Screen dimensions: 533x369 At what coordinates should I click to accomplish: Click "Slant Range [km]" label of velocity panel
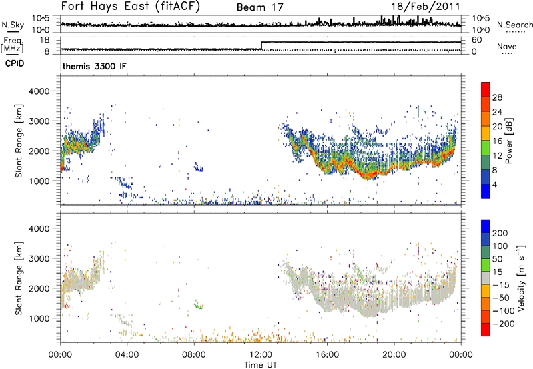(19, 278)
